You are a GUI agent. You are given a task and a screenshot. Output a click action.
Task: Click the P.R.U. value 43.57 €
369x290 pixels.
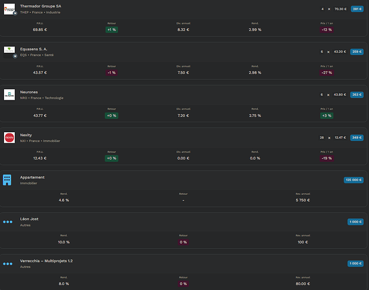(x=40, y=72)
